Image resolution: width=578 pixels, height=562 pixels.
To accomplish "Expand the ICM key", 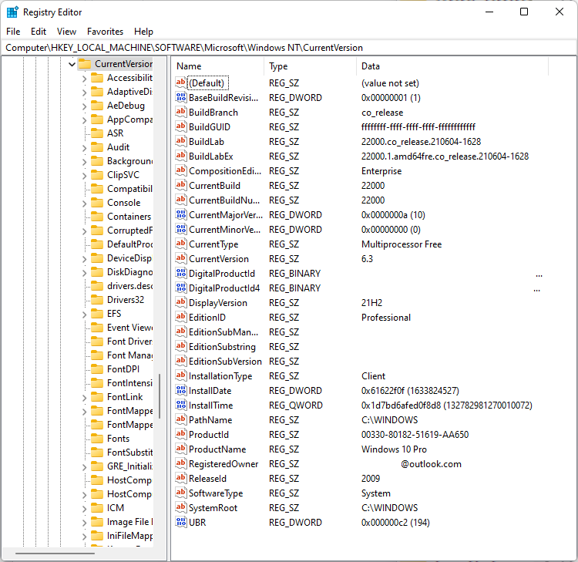I will coord(85,509).
